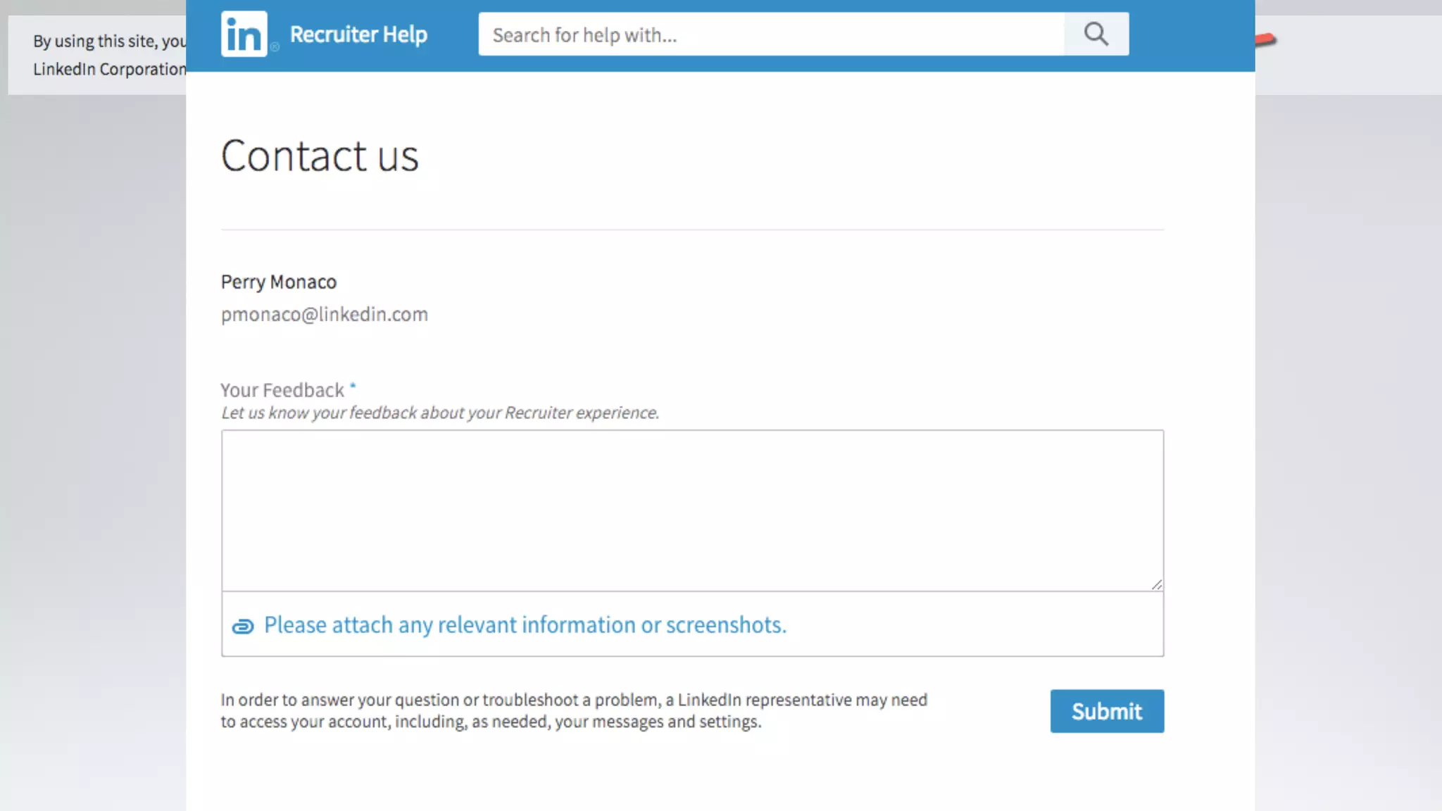This screenshot has height=811, width=1442.
Task: Click the paperclip attachment icon
Action: pos(243,626)
